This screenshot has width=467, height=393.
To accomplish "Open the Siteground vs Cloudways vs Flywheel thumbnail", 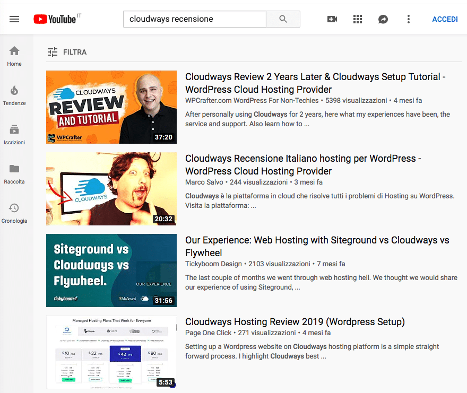I will pos(111,270).
